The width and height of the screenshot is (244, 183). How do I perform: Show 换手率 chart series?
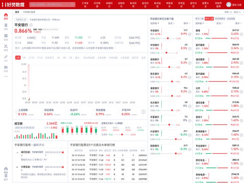135,58
